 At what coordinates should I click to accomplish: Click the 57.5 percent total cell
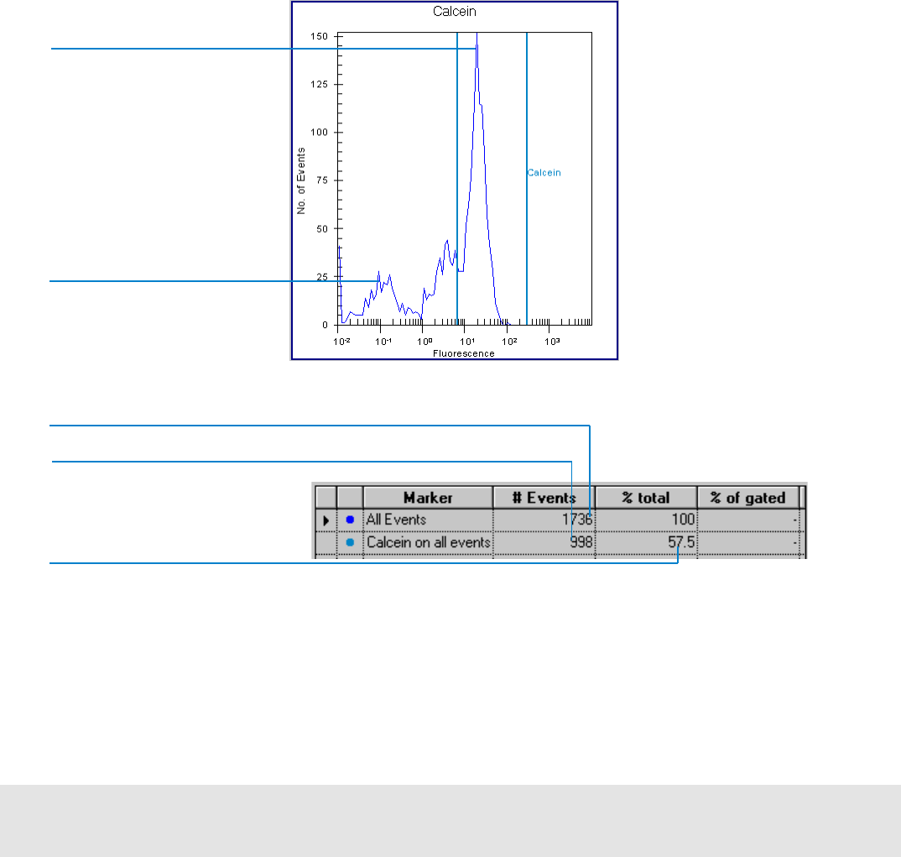point(646,542)
